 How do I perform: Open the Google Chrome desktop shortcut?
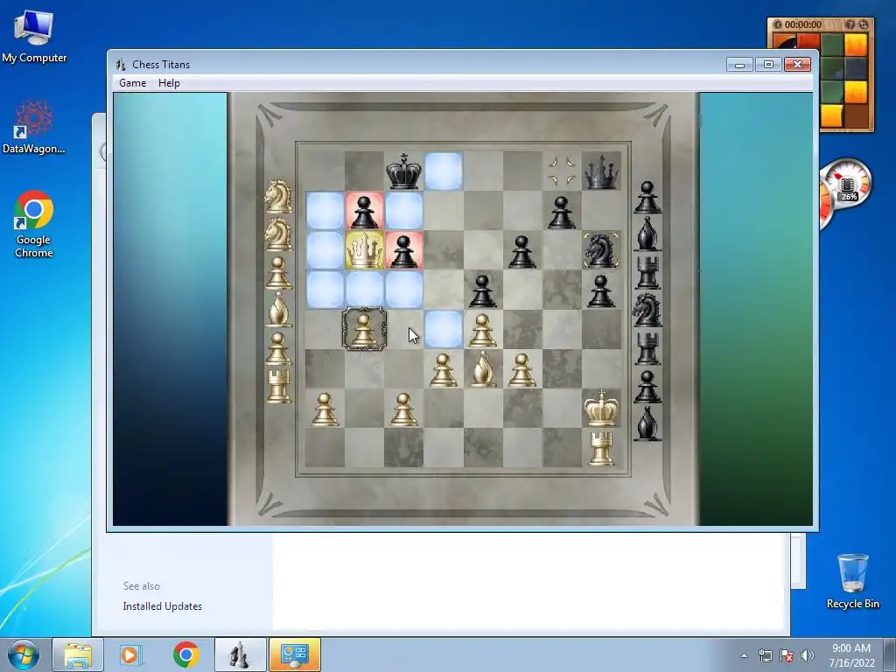tap(34, 225)
